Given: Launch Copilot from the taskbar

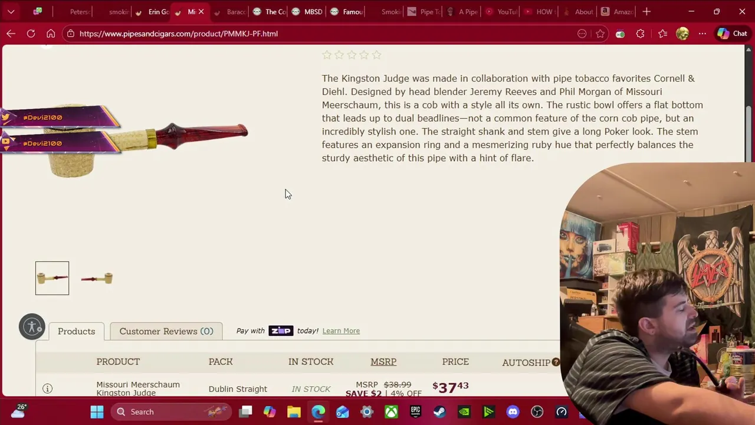Looking at the screenshot, I should click(x=270, y=411).
